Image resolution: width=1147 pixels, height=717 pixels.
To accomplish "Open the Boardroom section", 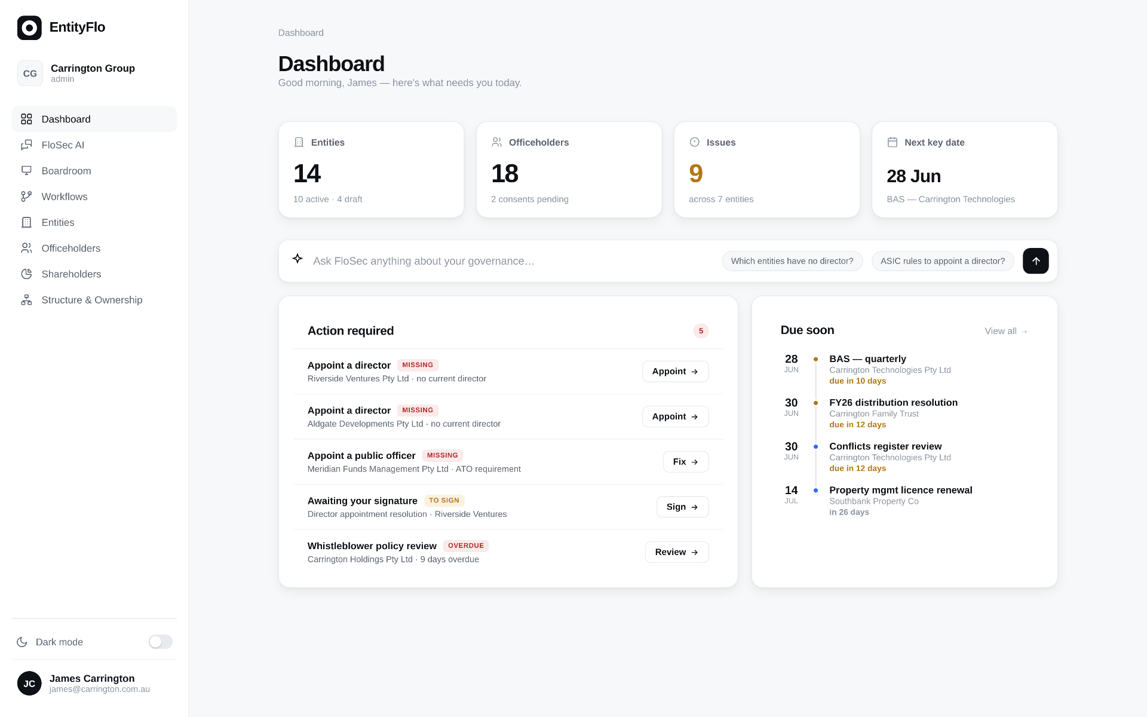I will (x=94, y=171).
